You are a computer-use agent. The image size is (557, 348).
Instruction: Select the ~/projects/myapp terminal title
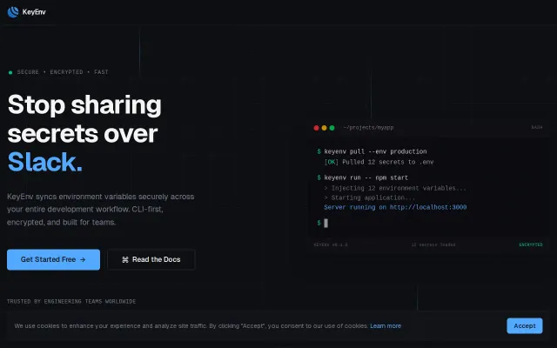(368, 128)
